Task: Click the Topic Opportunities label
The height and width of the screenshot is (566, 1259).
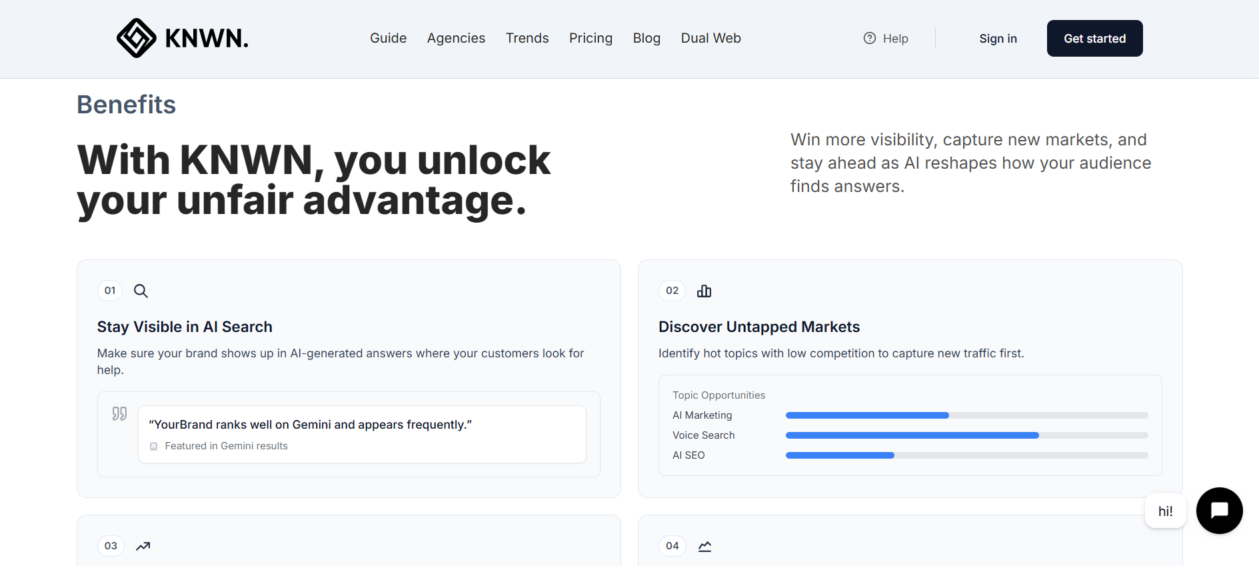Action: tap(718, 395)
